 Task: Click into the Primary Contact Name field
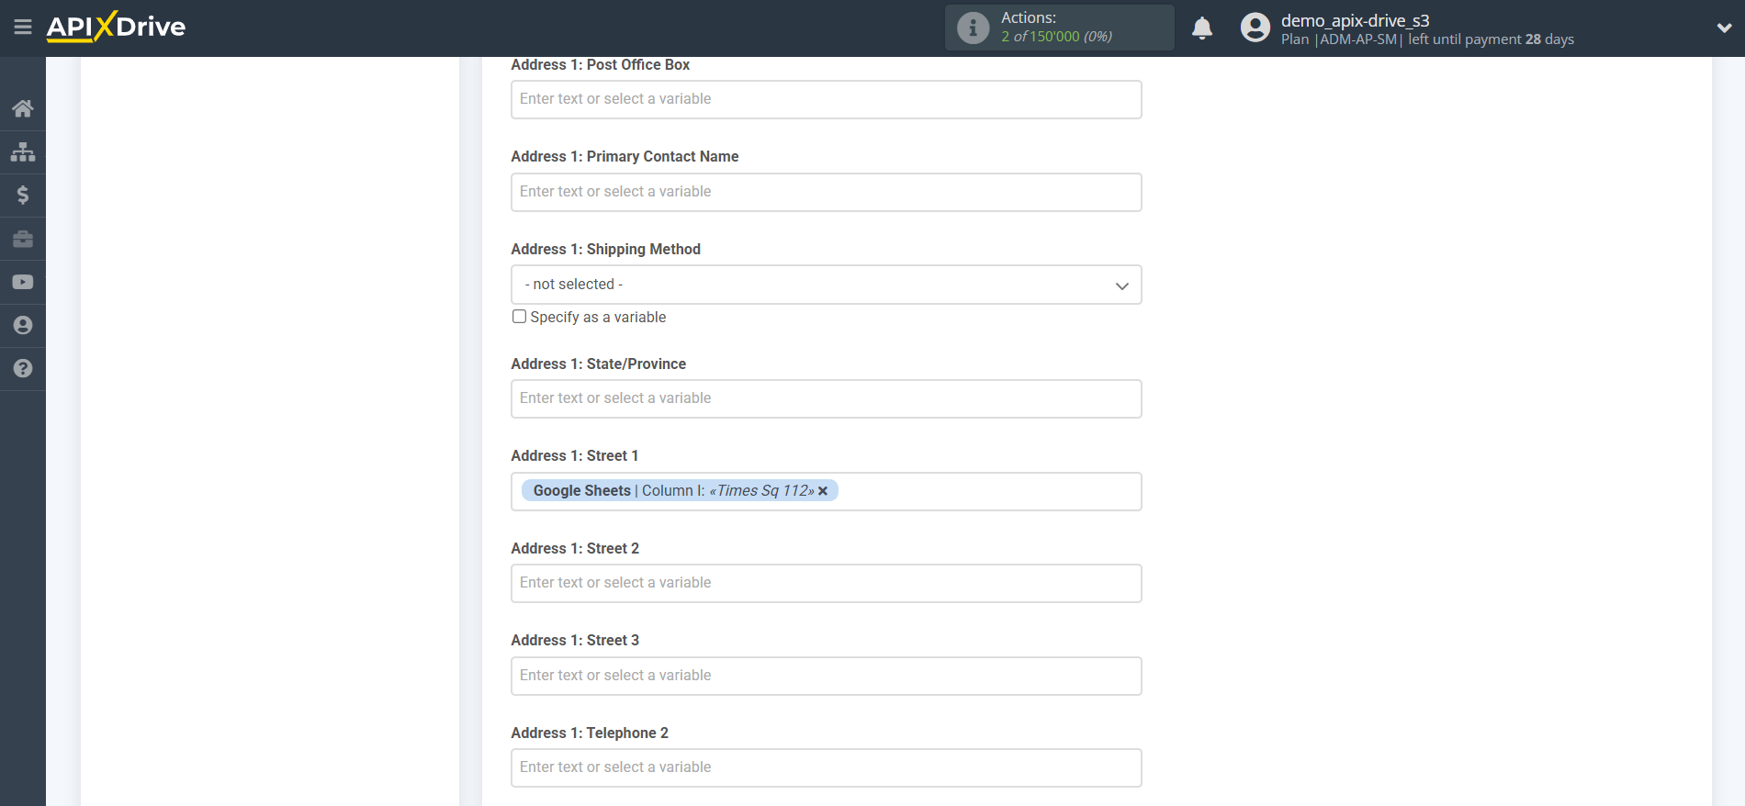826,192
